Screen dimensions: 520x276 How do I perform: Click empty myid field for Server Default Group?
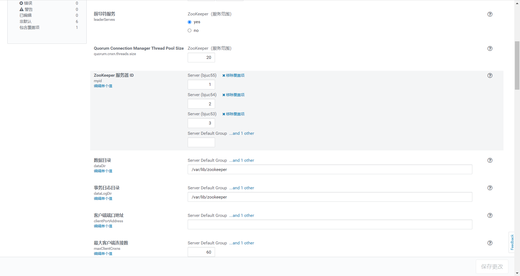click(201, 142)
